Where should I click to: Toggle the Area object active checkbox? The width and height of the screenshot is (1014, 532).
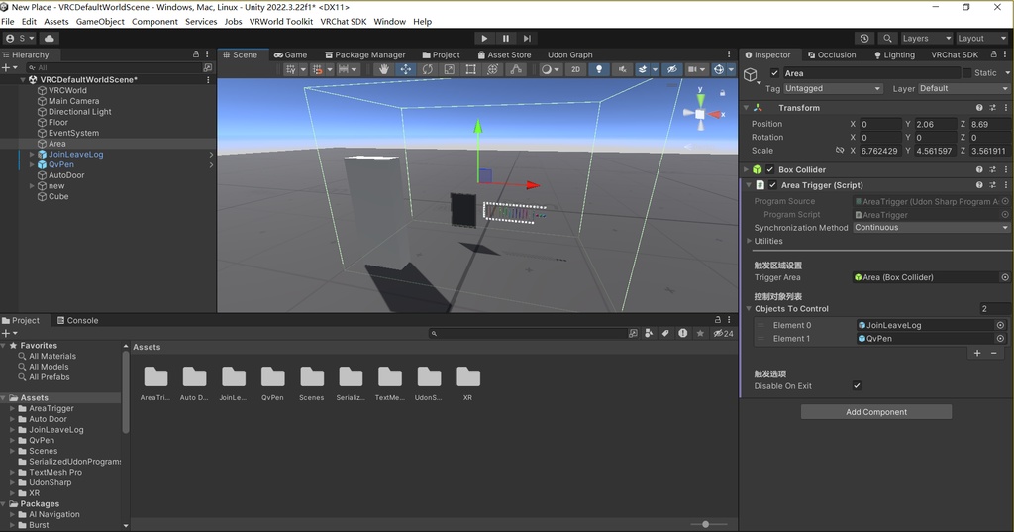pyautogui.click(x=774, y=73)
